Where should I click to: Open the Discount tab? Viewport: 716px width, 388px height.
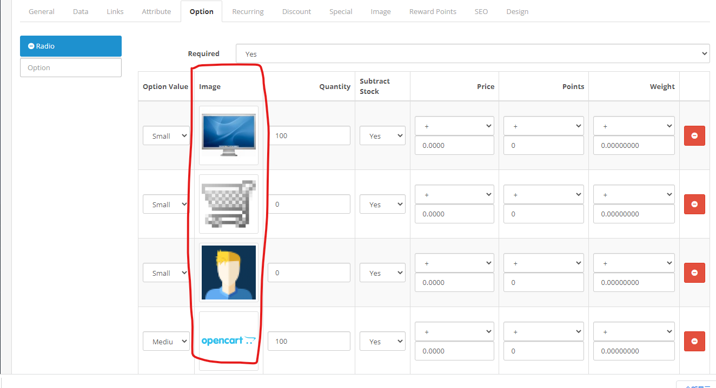(x=296, y=11)
